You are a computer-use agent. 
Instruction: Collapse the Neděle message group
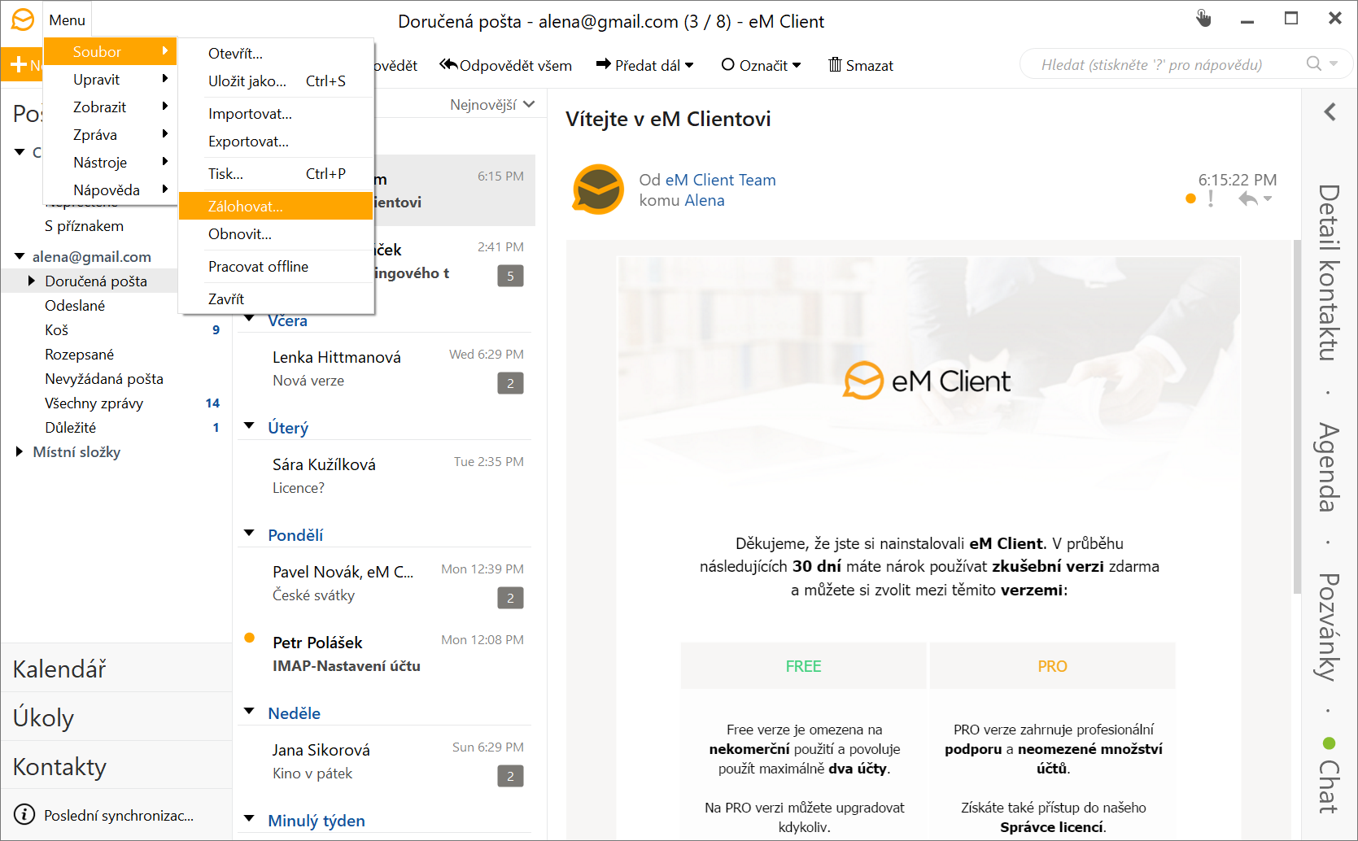click(x=249, y=711)
